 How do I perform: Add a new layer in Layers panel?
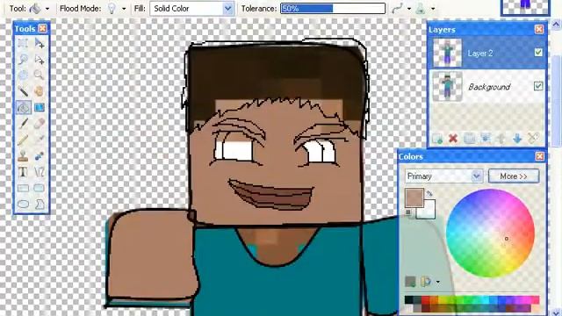pyautogui.click(x=437, y=139)
